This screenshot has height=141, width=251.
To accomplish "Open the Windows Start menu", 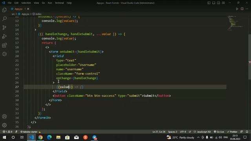I will [x=4, y=137].
